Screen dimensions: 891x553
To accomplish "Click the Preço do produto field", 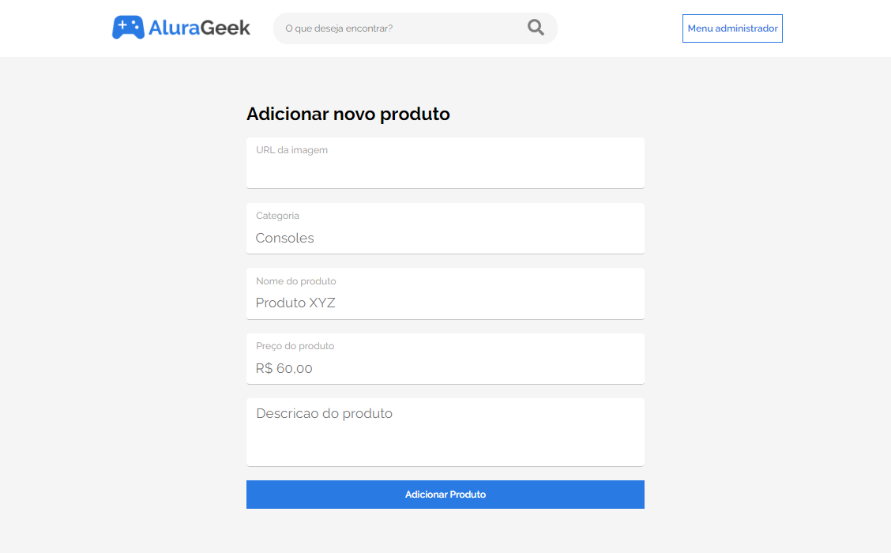I will tap(445, 359).
